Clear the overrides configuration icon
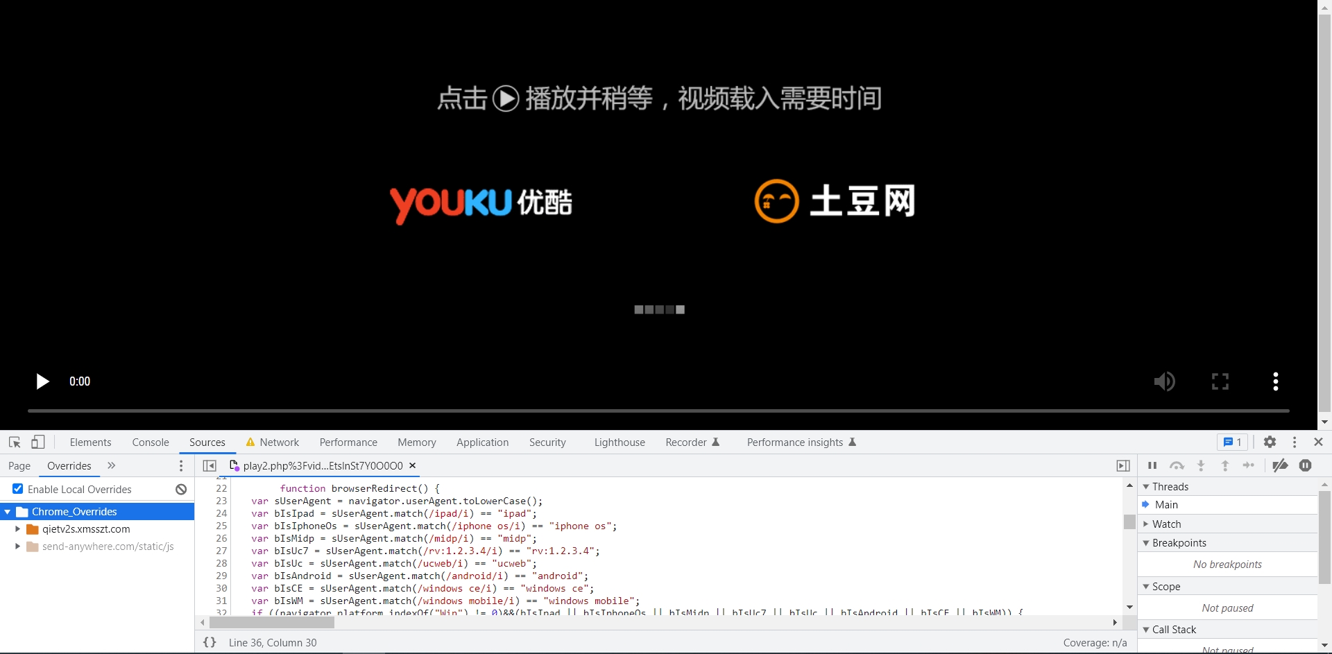 click(181, 490)
